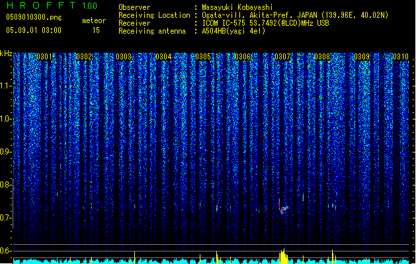
Task: Click the Receiving antenna label
Action: click(152, 31)
